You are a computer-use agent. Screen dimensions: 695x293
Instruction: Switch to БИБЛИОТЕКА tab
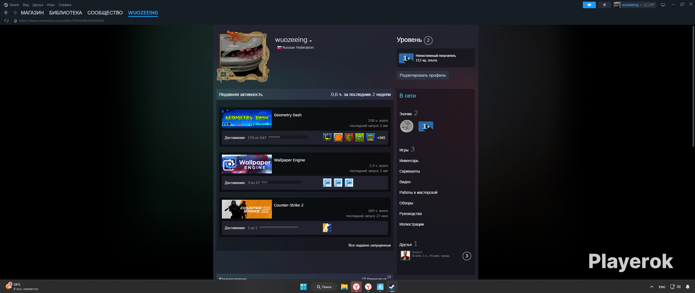pyautogui.click(x=66, y=13)
